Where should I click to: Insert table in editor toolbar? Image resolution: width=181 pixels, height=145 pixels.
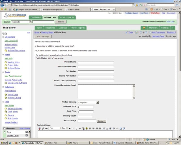[x=120, y=129]
